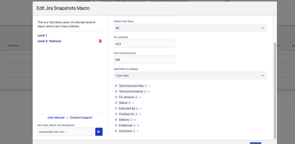Click the Fix versions input field
The height and width of the screenshot is (144, 295).
click(x=144, y=44)
